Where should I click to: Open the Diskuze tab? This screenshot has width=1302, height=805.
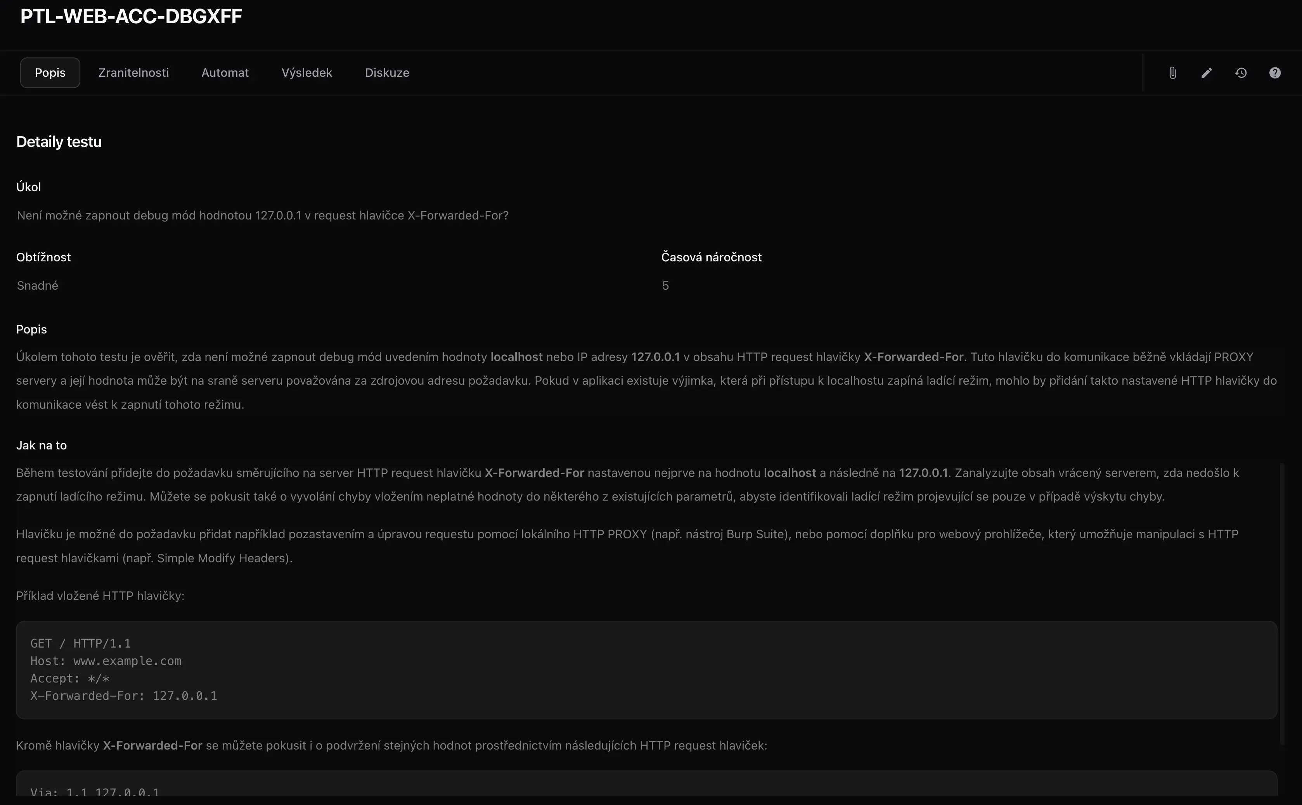click(x=387, y=73)
